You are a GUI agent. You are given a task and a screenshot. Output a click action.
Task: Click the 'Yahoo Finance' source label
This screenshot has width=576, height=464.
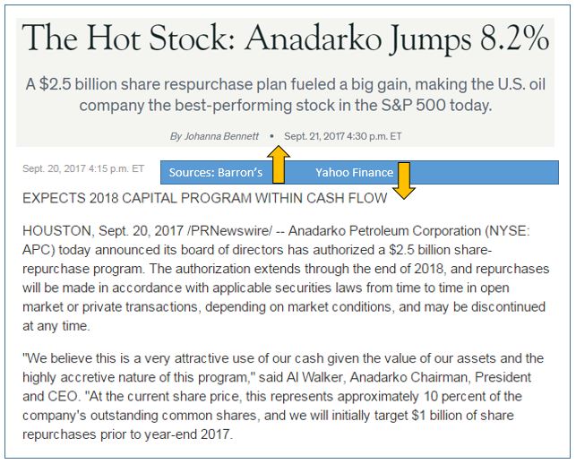coord(354,172)
